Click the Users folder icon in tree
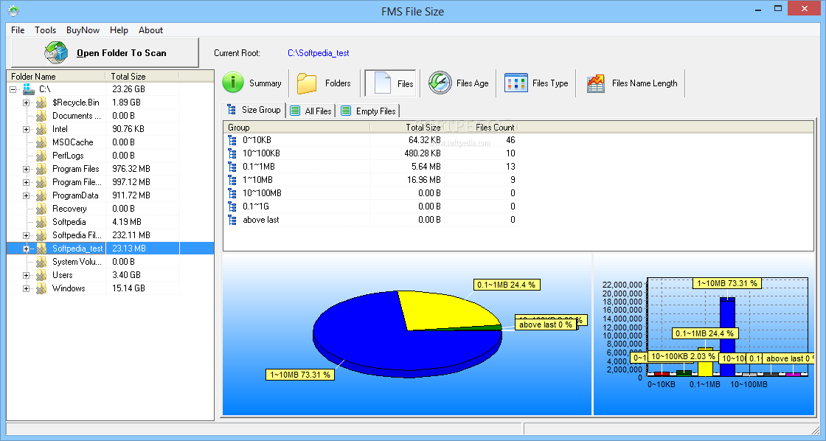The image size is (826, 441). [x=41, y=275]
